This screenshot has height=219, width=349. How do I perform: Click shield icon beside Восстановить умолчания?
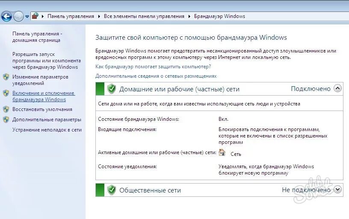(x=6, y=109)
